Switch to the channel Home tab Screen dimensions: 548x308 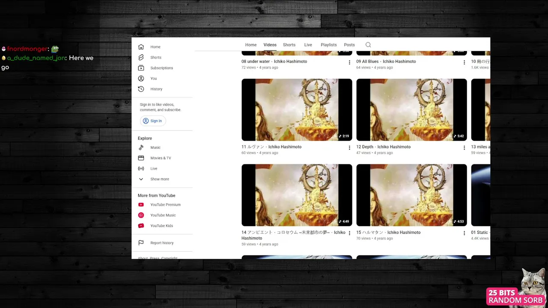pos(251,45)
